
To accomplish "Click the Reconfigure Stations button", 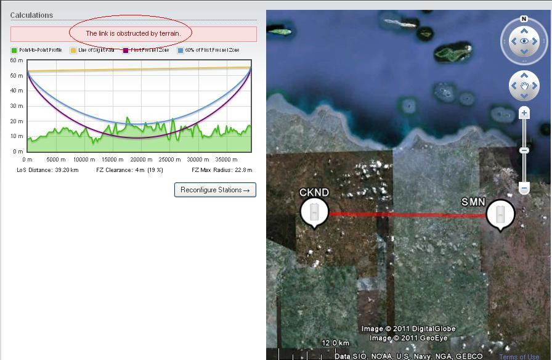I will pyautogui.click(x=215, y=190).
